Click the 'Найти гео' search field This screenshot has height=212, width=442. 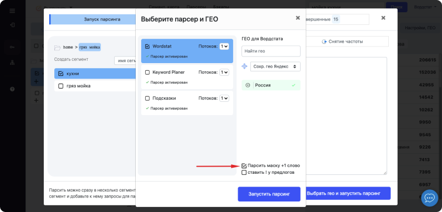coord(271,51)
